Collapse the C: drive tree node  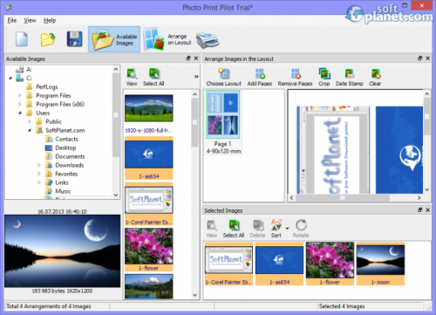pos(10,78)
